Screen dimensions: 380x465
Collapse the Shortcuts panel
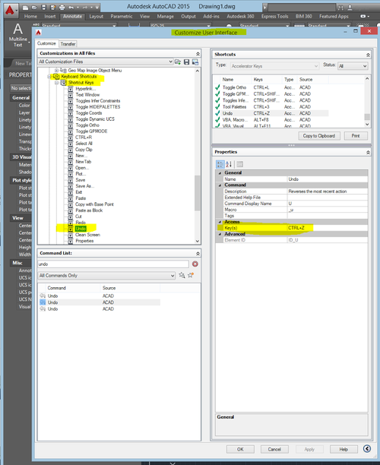tap(368, 55)
